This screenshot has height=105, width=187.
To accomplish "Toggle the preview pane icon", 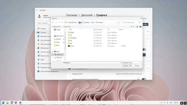I will pos(137,27).
